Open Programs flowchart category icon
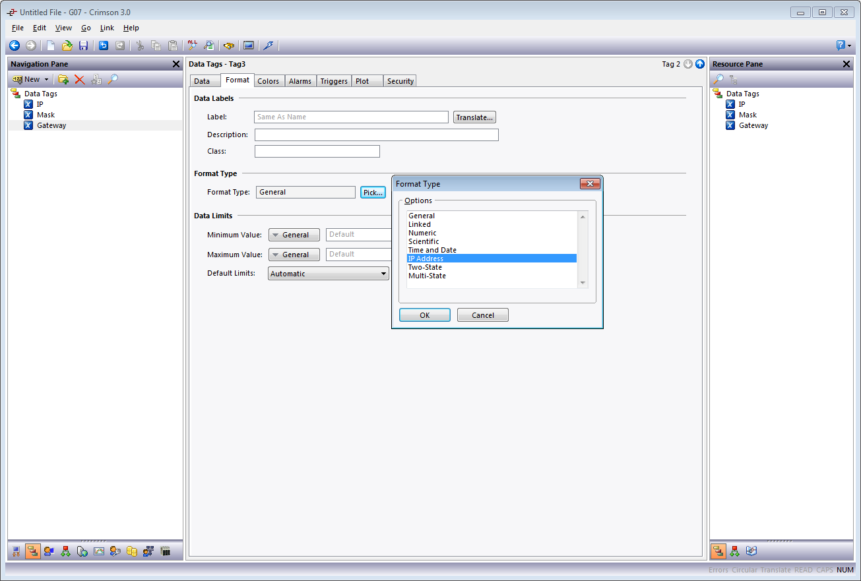 66,551
